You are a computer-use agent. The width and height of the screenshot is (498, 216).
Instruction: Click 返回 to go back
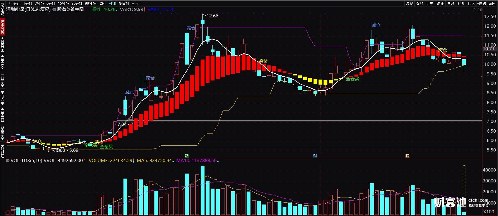(x=492, y=4)
